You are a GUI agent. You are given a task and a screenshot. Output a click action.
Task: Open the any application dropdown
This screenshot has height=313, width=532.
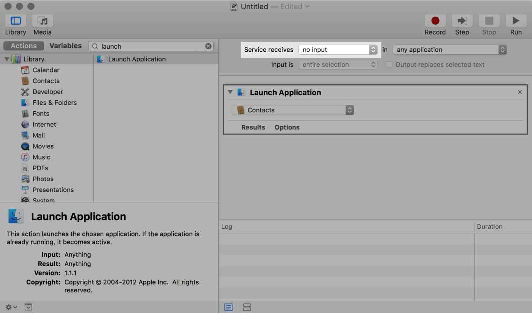[450, 50]
